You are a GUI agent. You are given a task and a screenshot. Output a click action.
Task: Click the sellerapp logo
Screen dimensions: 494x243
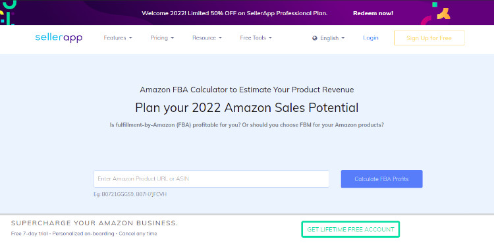(x=59, y=38)
